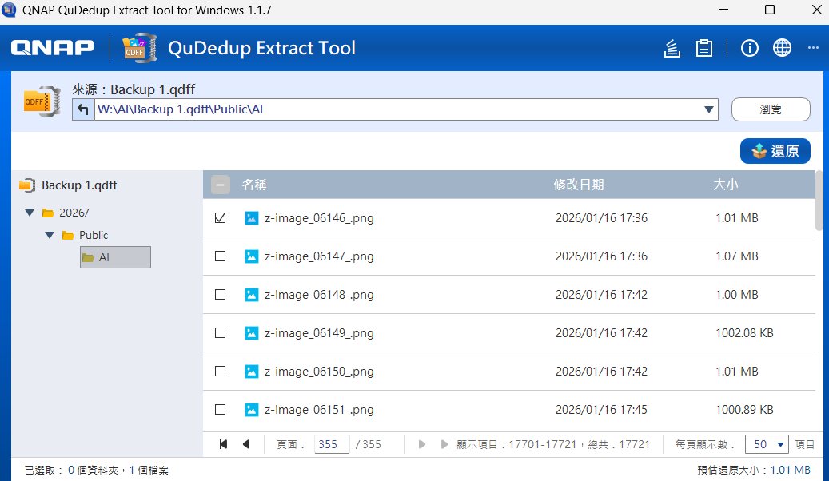The width and height of the screenshot is (829, 481).
Task: Click the page number input field
Action: [332, 444]
